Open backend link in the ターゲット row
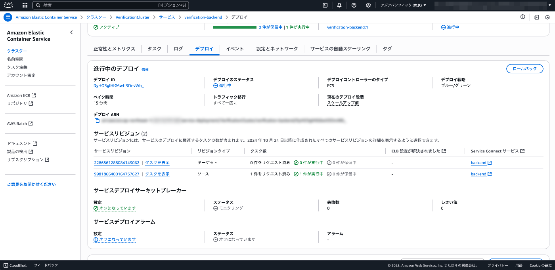The image size is (555, 270). tap(481, 163)
